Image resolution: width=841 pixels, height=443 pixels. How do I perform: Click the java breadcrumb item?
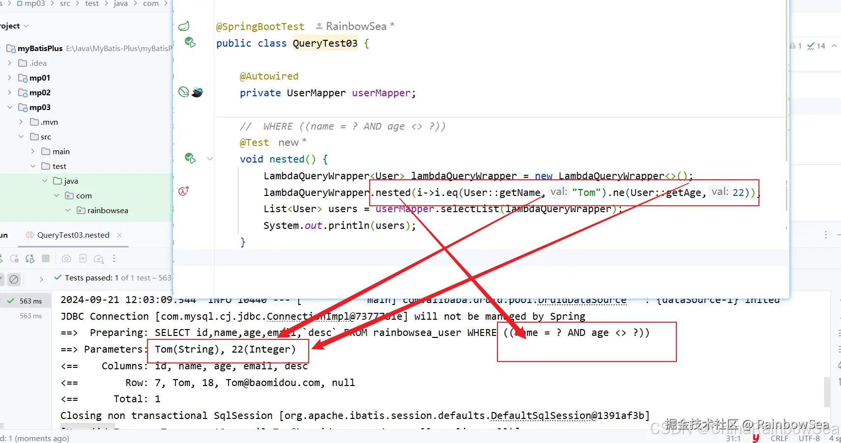point(120,3)
